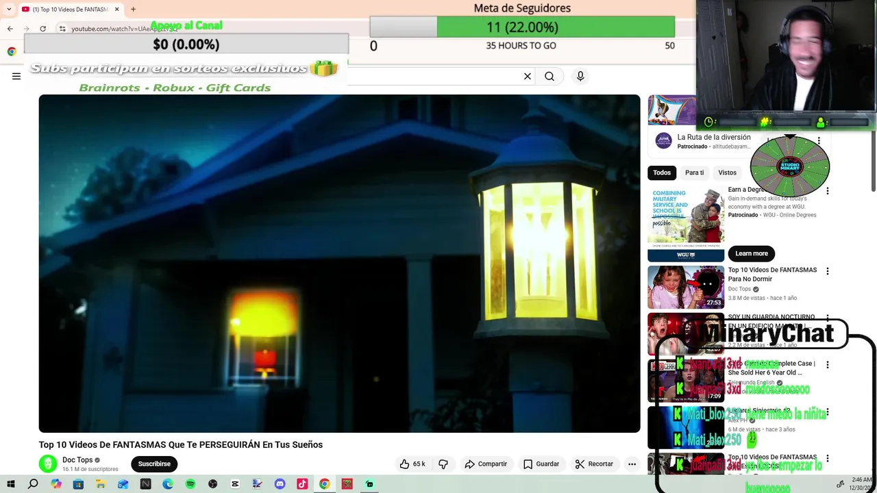
Task: Open OBS Studio from the taskbar
Action: pyautogui.click(x=212, y=484)
